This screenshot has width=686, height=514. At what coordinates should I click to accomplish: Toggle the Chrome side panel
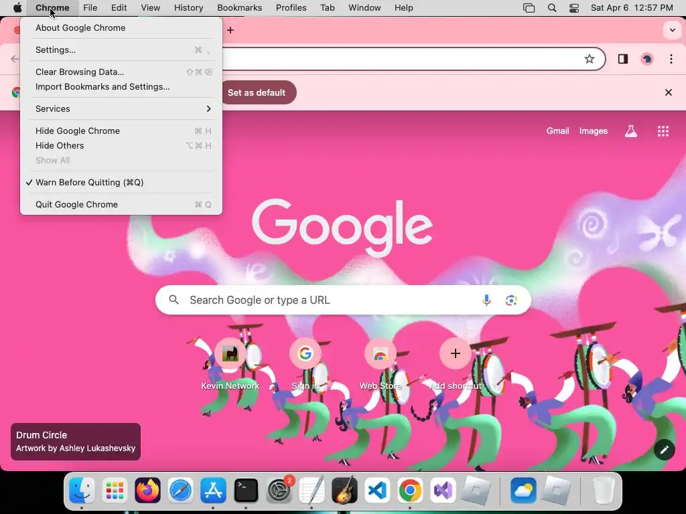tap(623, 59)
